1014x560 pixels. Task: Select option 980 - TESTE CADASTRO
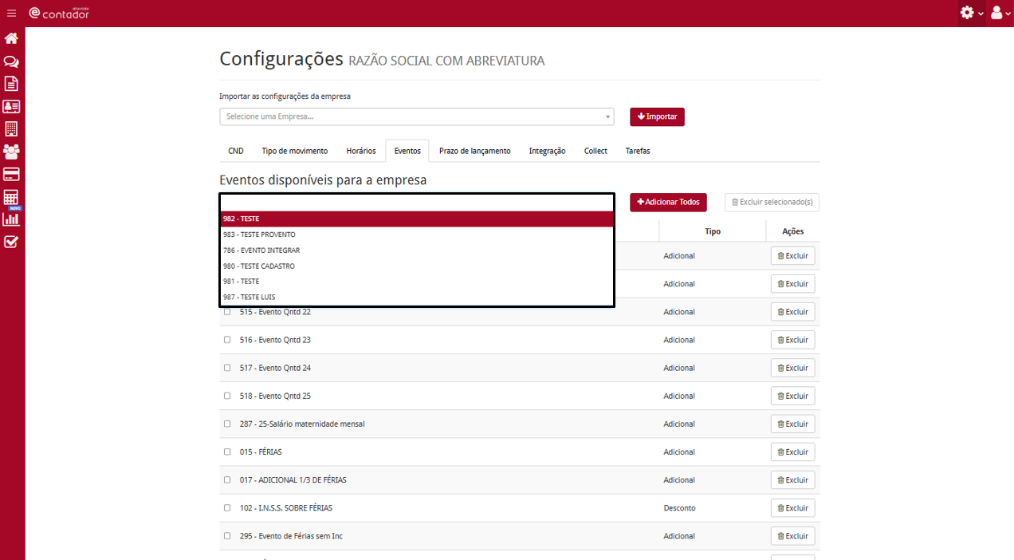click(417, 266)
